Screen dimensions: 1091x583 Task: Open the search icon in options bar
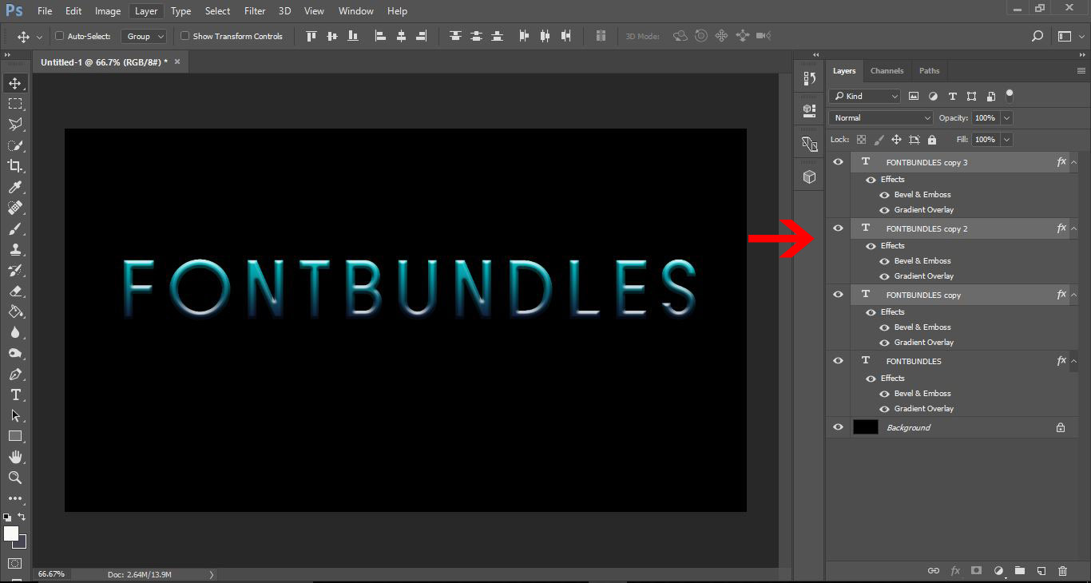1037,36
